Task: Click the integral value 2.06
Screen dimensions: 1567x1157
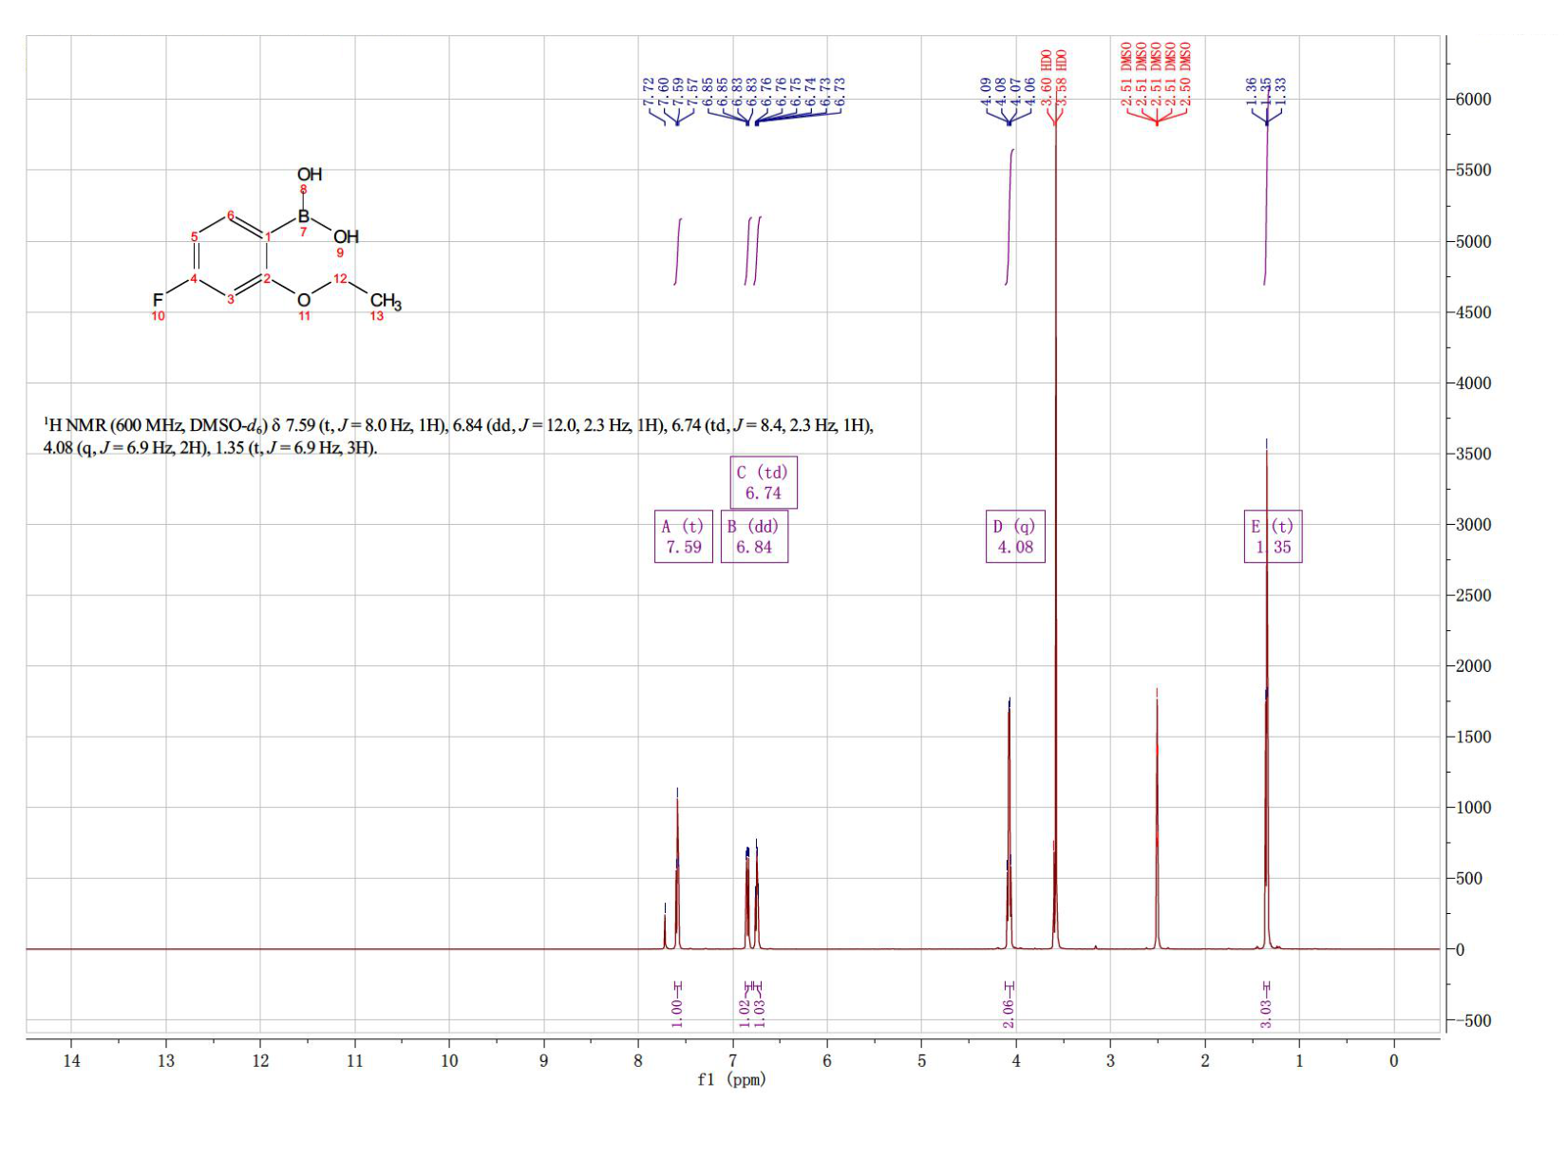Action: click(1009, 1013)
